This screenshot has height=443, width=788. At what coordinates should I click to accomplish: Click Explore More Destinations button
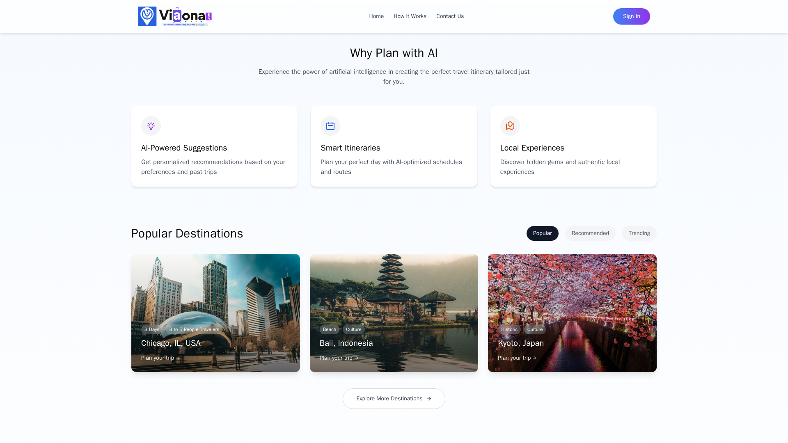pyautogui.click(x=389, y=399)
